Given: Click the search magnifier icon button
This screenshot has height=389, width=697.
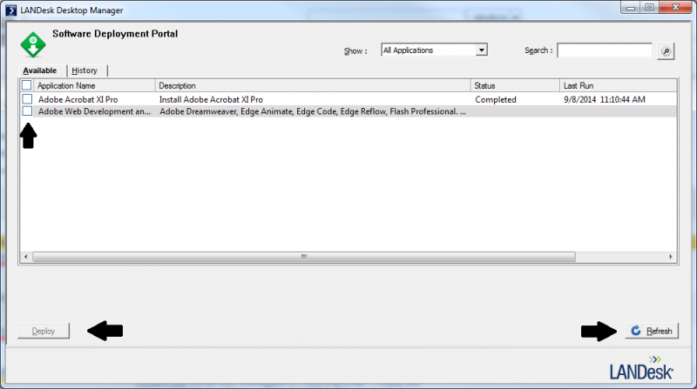Looking at the screenshot, I should pyautogui.click(x=666, y=51).
